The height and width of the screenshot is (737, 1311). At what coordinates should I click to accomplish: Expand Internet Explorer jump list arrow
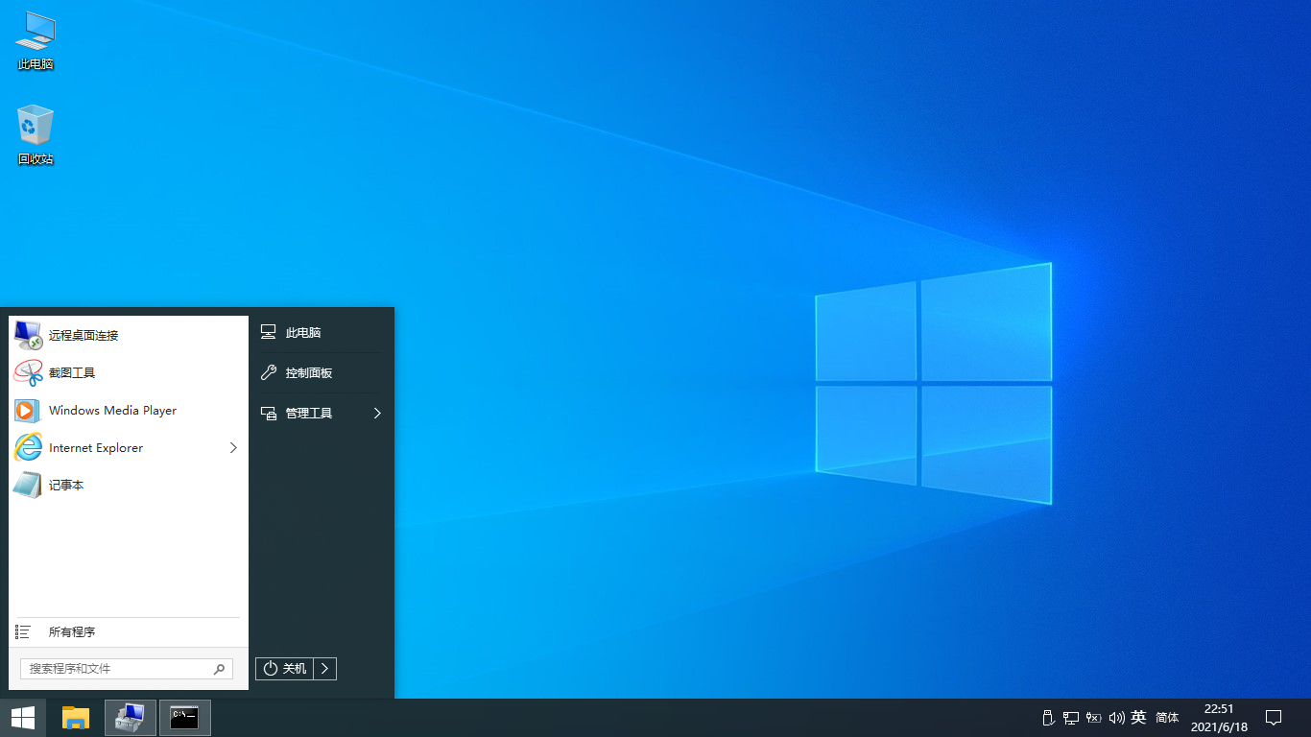[233, 447]
